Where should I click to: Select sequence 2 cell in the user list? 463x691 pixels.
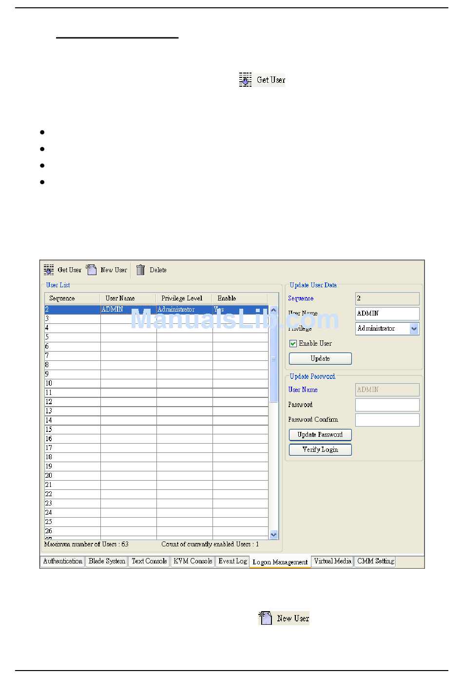73,310
